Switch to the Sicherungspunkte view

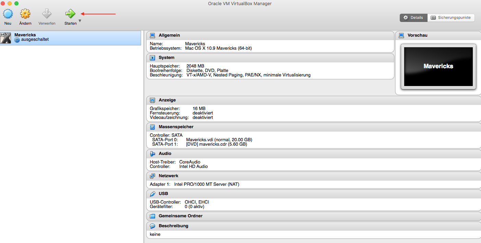(451, 17)
